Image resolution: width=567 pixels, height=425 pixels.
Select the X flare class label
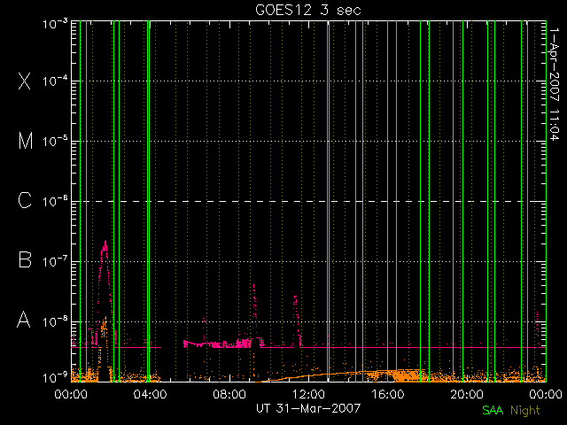click(25, 81)
